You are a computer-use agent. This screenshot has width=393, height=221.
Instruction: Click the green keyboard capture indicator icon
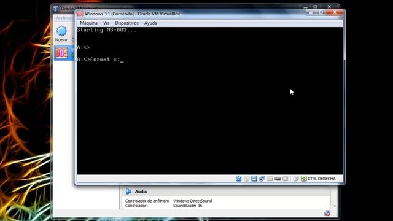pyautogui.click(x=304, y=179)
